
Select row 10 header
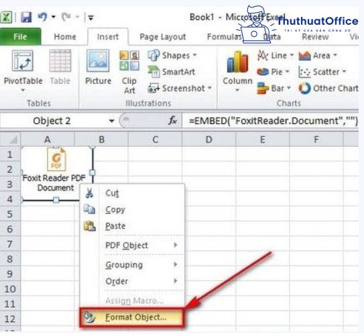point(10,288)
